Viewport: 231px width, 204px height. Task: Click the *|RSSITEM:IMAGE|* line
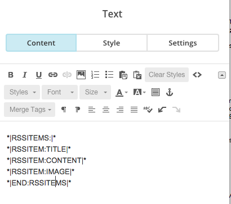coord(41,171)
